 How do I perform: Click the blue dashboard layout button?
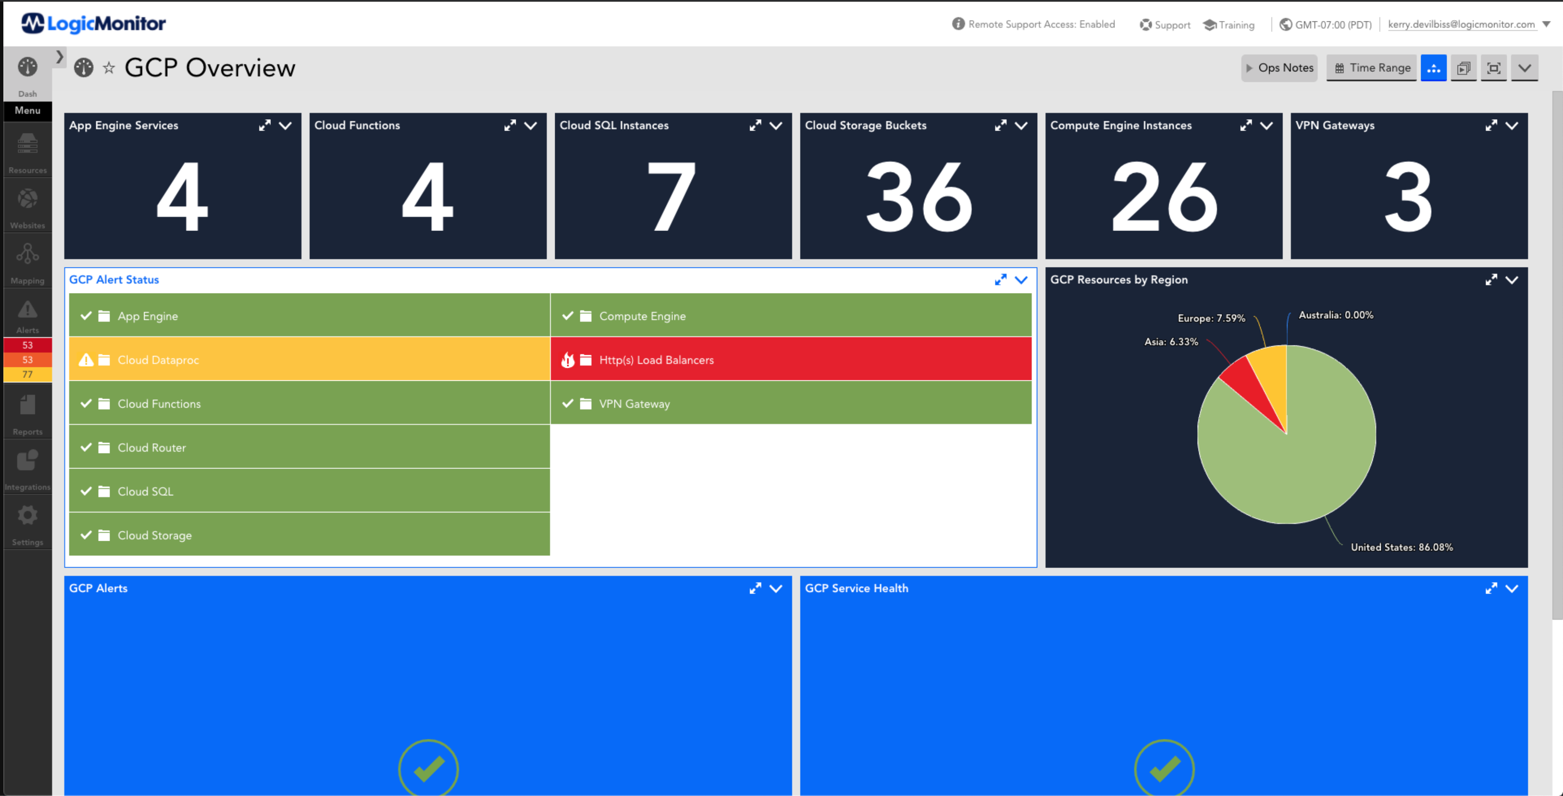(1434, 67)
